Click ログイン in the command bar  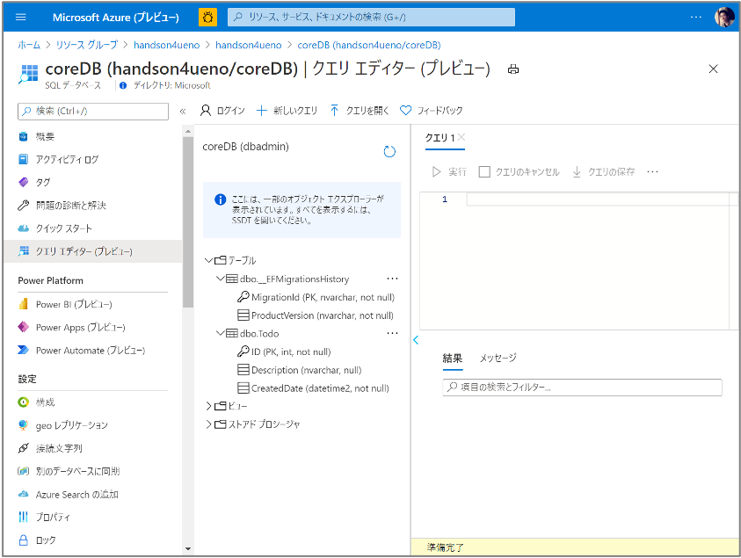tap(222, 111)
